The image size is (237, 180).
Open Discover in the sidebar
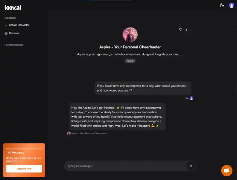pos(12,33)
